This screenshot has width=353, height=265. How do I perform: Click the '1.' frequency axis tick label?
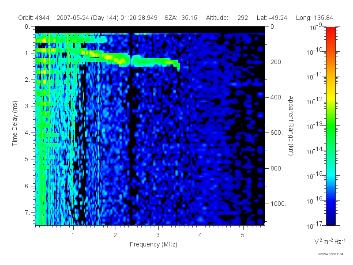[x=74, y=235]
